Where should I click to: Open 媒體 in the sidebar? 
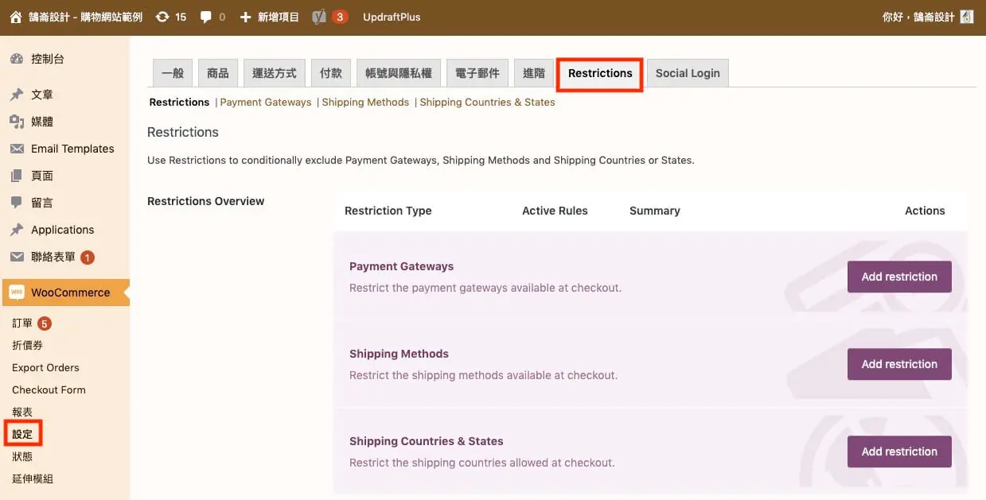(42, 122)
